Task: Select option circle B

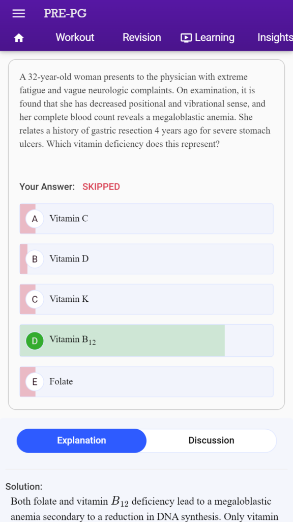Action: (x=35, y=259)
